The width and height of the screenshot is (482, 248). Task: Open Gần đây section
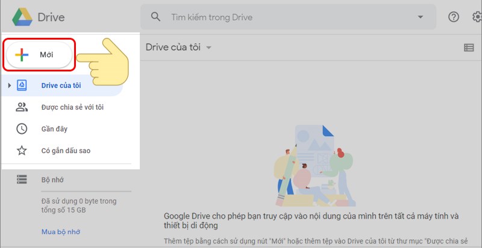click(x=54, y=129)
